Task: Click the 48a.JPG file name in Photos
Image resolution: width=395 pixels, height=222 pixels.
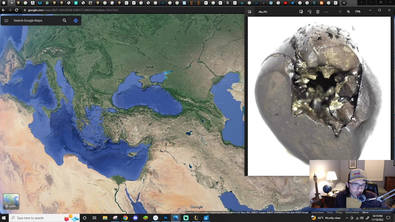Action: click(x=263, y=12)
